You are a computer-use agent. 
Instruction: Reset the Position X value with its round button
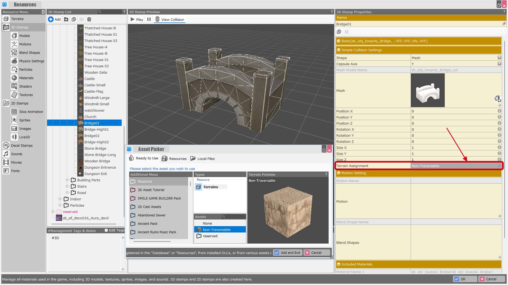pyautogui.click(x=499, y=111)
